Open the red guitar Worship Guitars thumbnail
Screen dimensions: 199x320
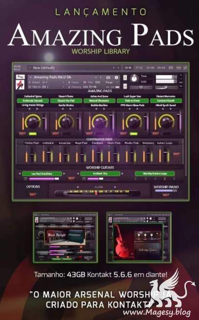(x=138, y=238)
